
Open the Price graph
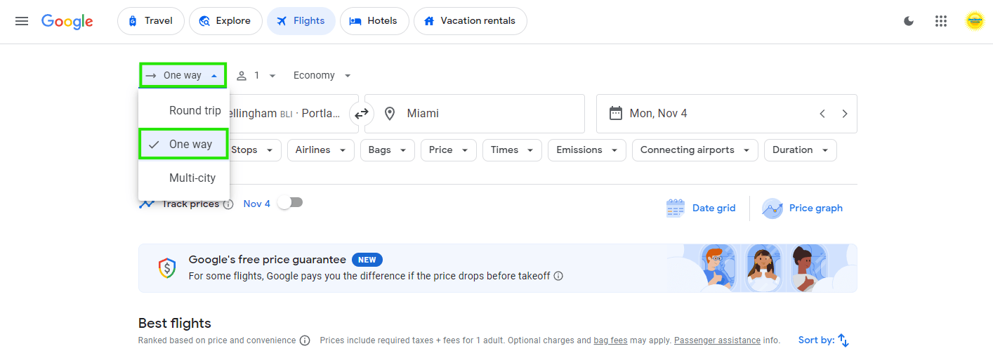coord(803,208)
